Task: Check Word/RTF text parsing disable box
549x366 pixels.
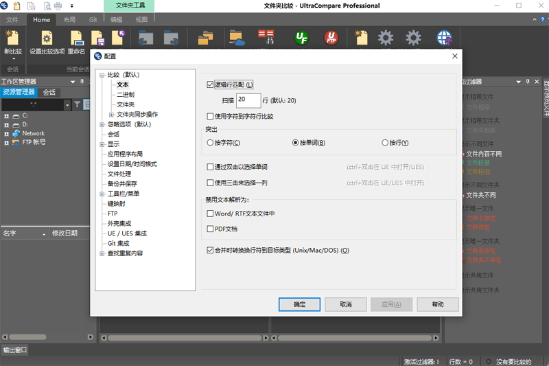Action: (x=210, y=214)
